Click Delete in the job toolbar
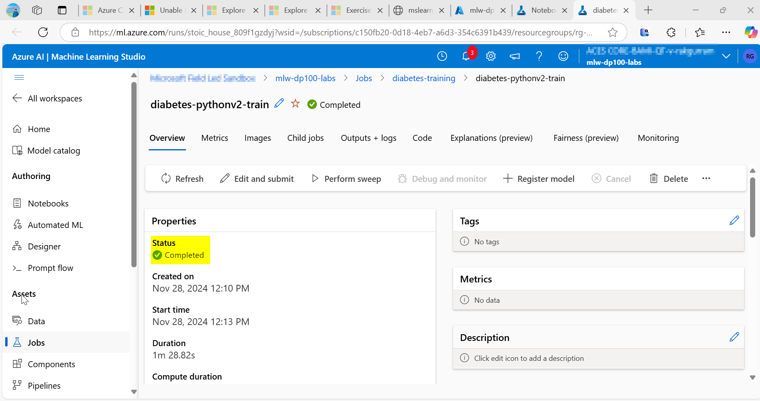The image size is (760, 401). pos(668,179)
